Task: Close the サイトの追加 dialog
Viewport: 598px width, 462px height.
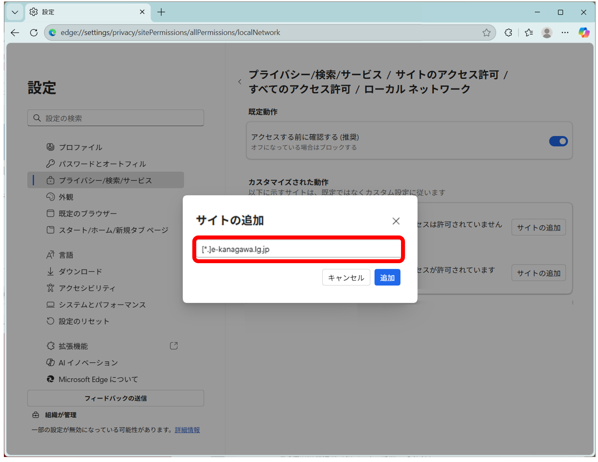Action: [396, 221]
